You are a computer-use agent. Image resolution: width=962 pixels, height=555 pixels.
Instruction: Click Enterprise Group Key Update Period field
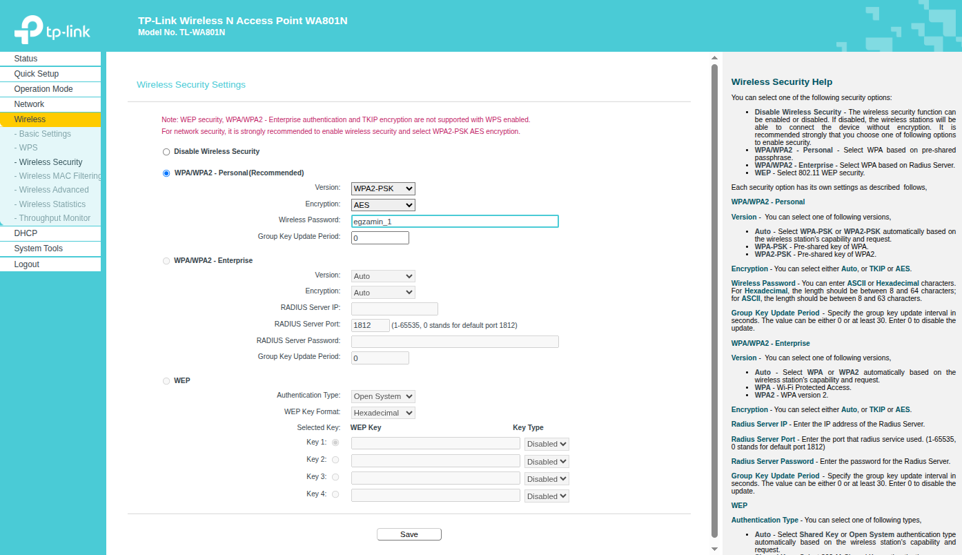[380, 358]
